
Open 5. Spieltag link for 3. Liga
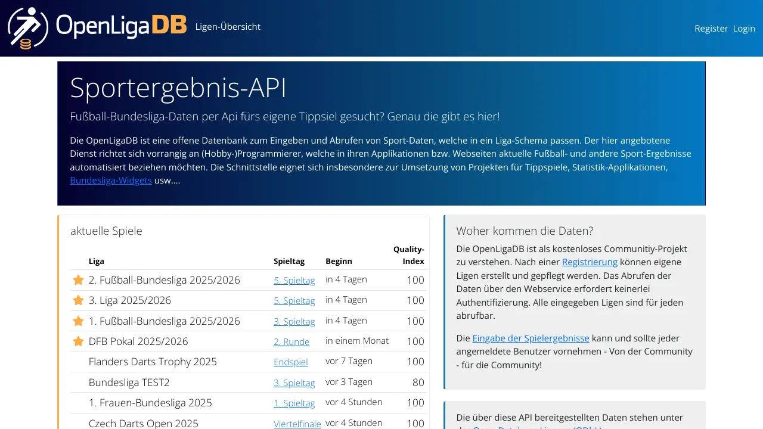coord(294,301)
